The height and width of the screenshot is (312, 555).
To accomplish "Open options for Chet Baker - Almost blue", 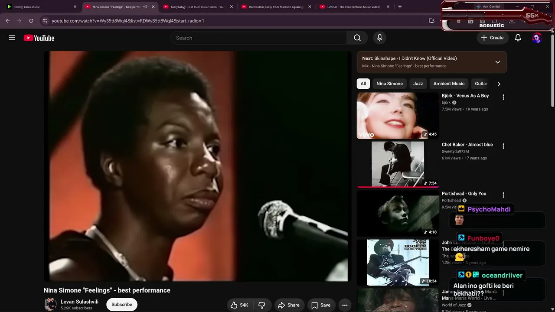I will (503, 146).
